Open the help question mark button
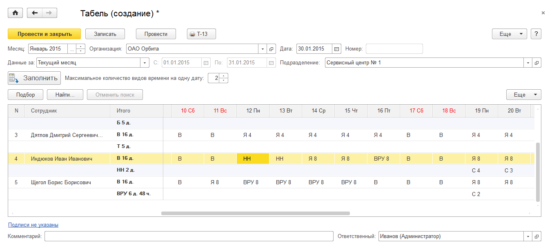The height and width of the screenshot is (247, 552). tap(536, 34)
